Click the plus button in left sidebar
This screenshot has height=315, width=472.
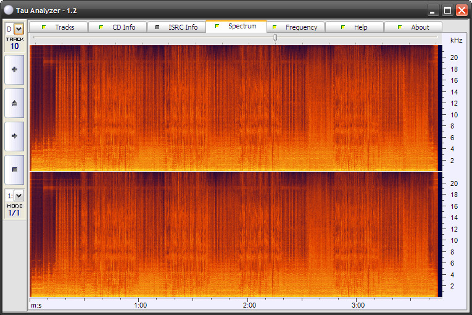[x=14, y=70]
